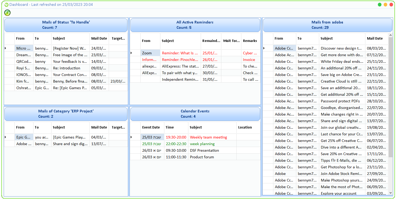Image resolution: width=396 pixels, height=200 pixels.
Task: Select the 'Re: introduction' mail from Royi
Action: coord(70,68)
